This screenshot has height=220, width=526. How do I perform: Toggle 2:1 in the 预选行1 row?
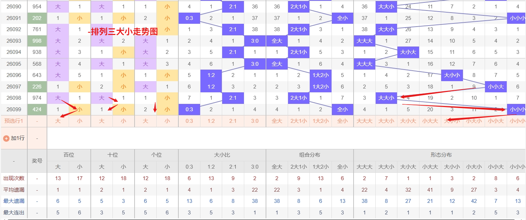pyautogui.click(x=233, y=121)
